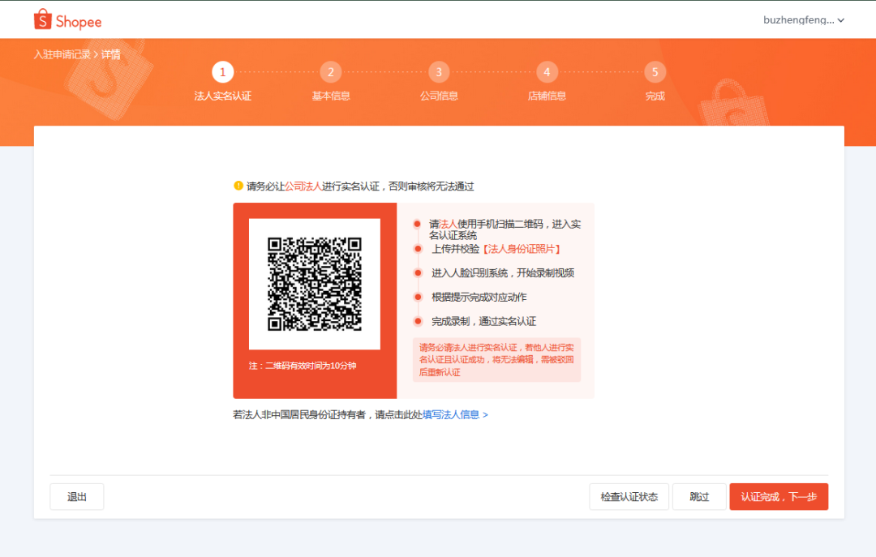Click the 跳过 button
Screen dimensions: 876x557
(x=699, y=497)
